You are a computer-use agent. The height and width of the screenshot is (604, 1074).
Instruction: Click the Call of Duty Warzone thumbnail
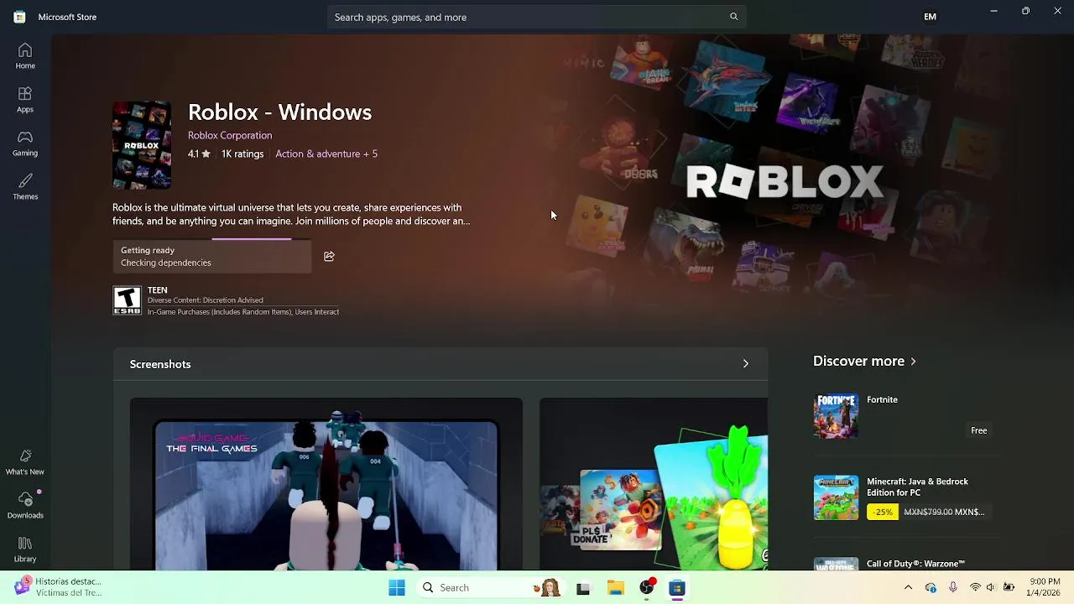pyautogui.click(x=836, y=564)
